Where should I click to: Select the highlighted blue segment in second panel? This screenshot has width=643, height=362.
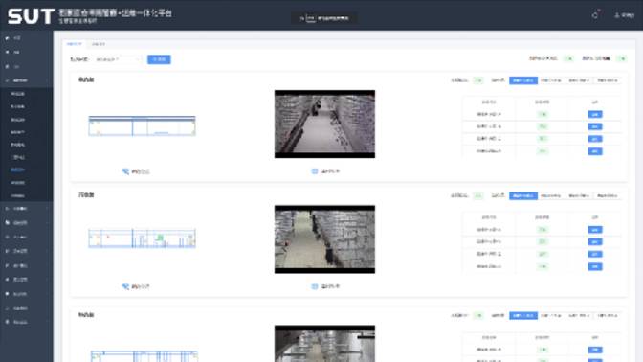pyautogui.click(x=523, y=195)
